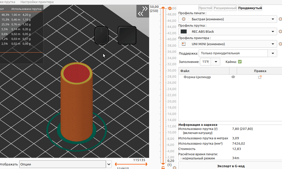The height and width of the screenshot is (169, 282).
Task: Grab the top thumb of vertical layer slider
Action: coord(163,8)
